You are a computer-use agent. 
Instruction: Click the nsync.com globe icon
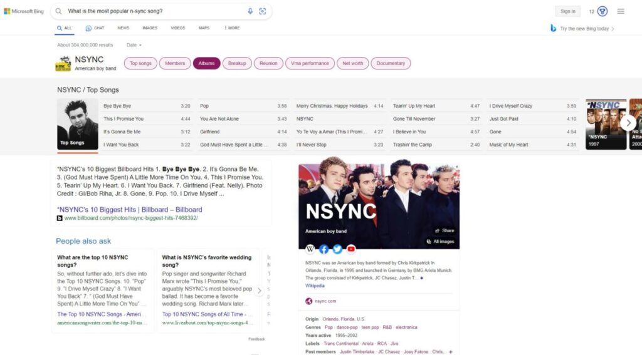[308, 301]
